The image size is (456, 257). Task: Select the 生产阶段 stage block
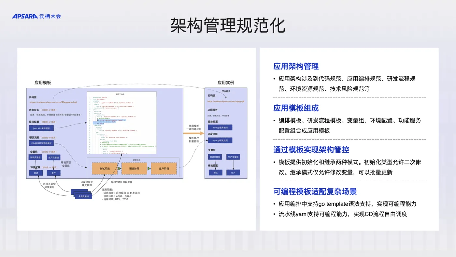(x=164, y=169)
